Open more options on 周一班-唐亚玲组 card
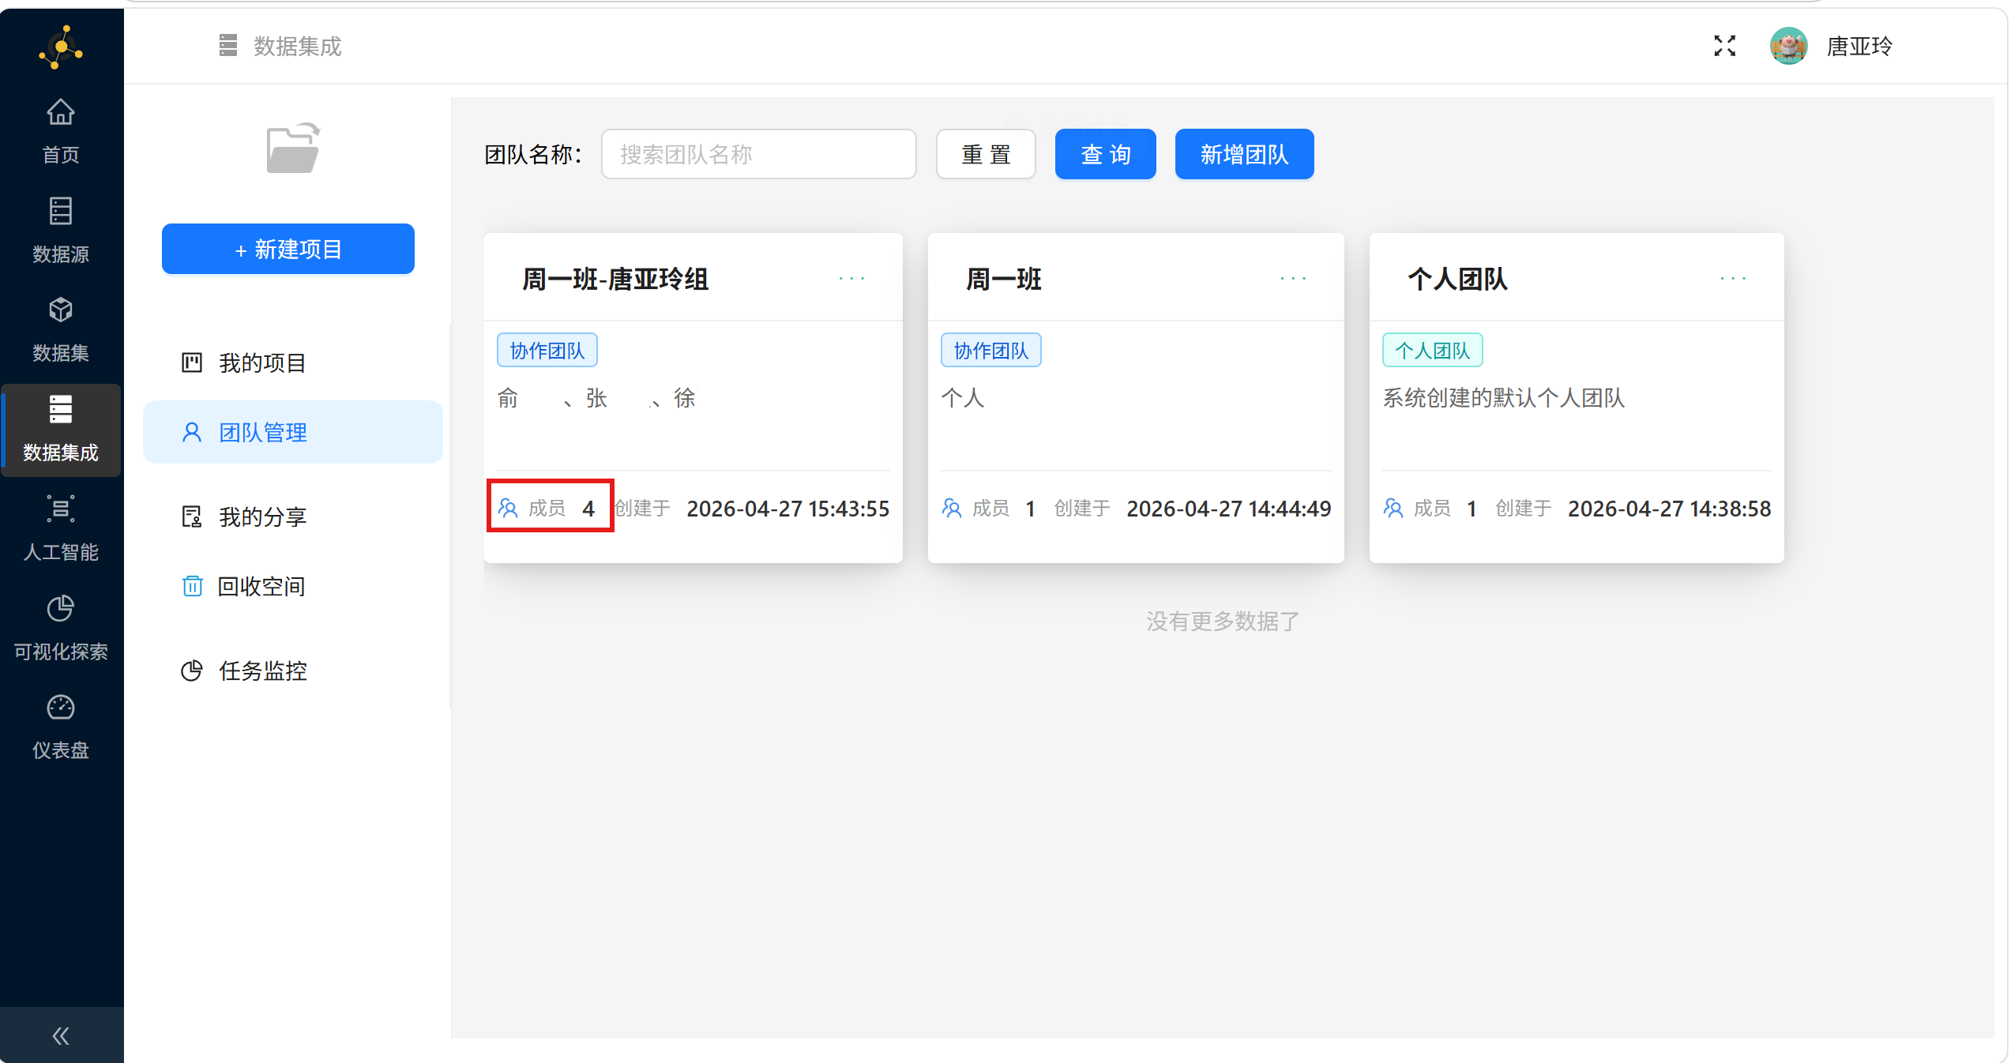Screen dimensions: 2011x1063 click(851, 279)
